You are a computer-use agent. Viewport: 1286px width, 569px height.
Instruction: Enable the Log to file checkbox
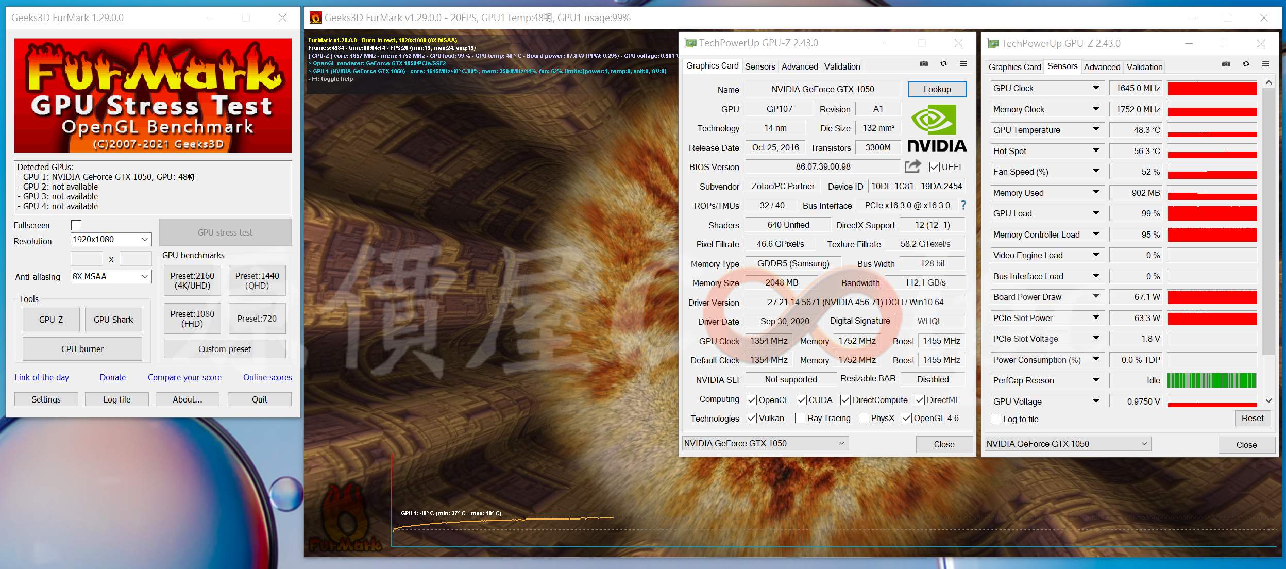(996, 419)
